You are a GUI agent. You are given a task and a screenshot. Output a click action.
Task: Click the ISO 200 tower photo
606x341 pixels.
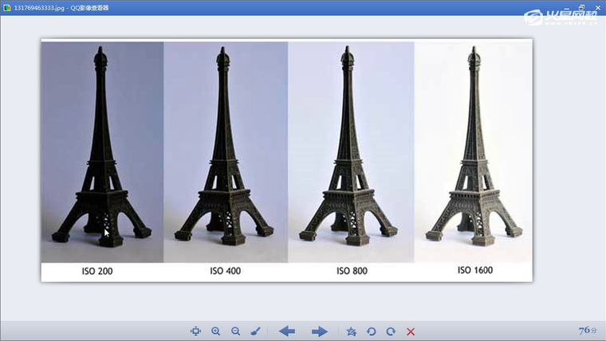101,151
